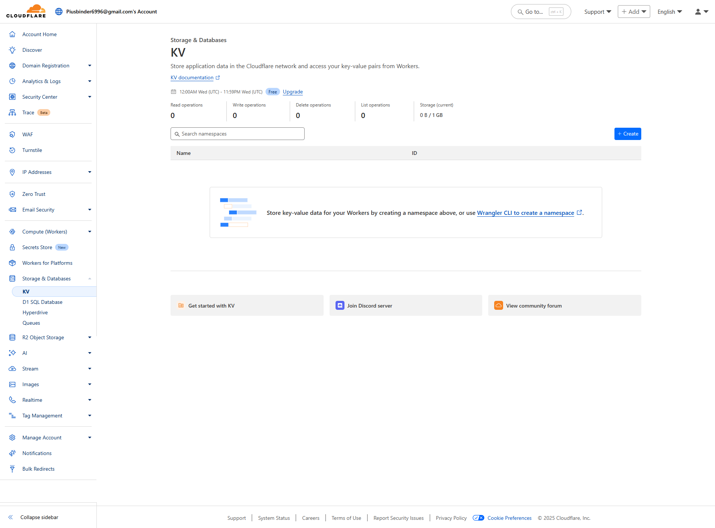Select Queues in sidebar
Image resolution: width=715 pixels, height=528 pixels.
[x=31, y=323]
